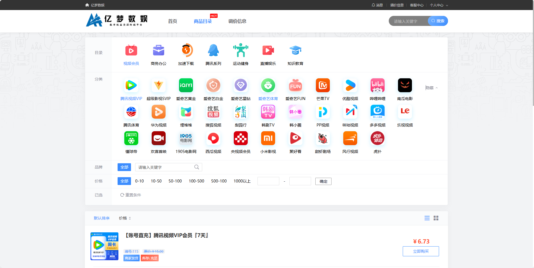534x268 pixels.
Task: Open the 腾讯视频 周卡 product thumbnail
Action: pos(104,246)
